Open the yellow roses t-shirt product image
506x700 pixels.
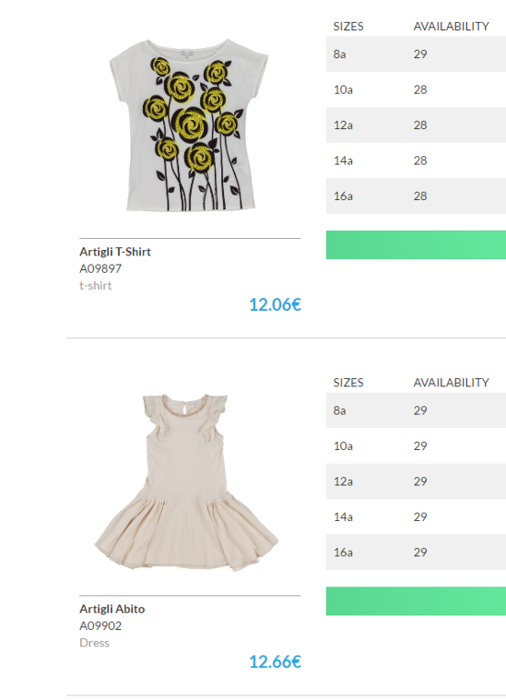[x=188, y=125]
